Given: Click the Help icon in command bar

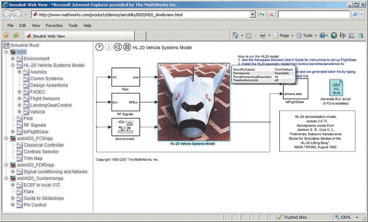Looking at the screenshot, I should (322, 36).
